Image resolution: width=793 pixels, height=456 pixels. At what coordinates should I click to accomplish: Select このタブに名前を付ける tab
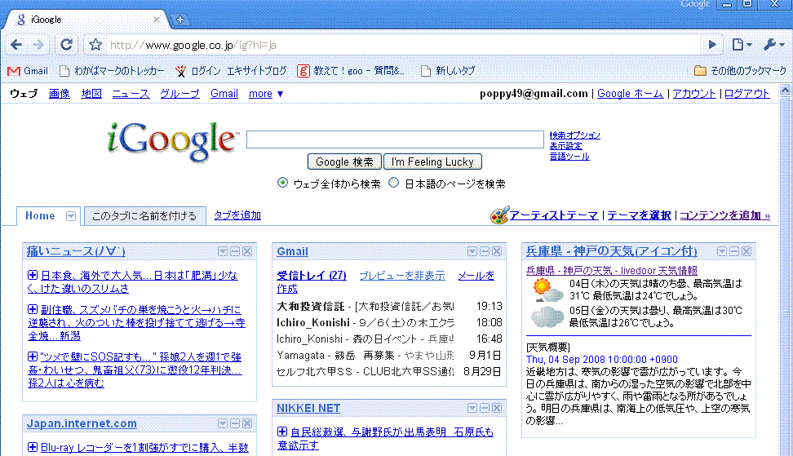tap(144, 216)
